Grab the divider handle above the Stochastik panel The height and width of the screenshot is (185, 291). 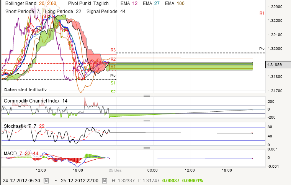click(147, 121)
